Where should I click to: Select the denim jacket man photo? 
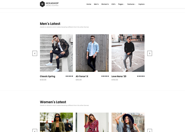pyautogui.click(x=92, y=53)
